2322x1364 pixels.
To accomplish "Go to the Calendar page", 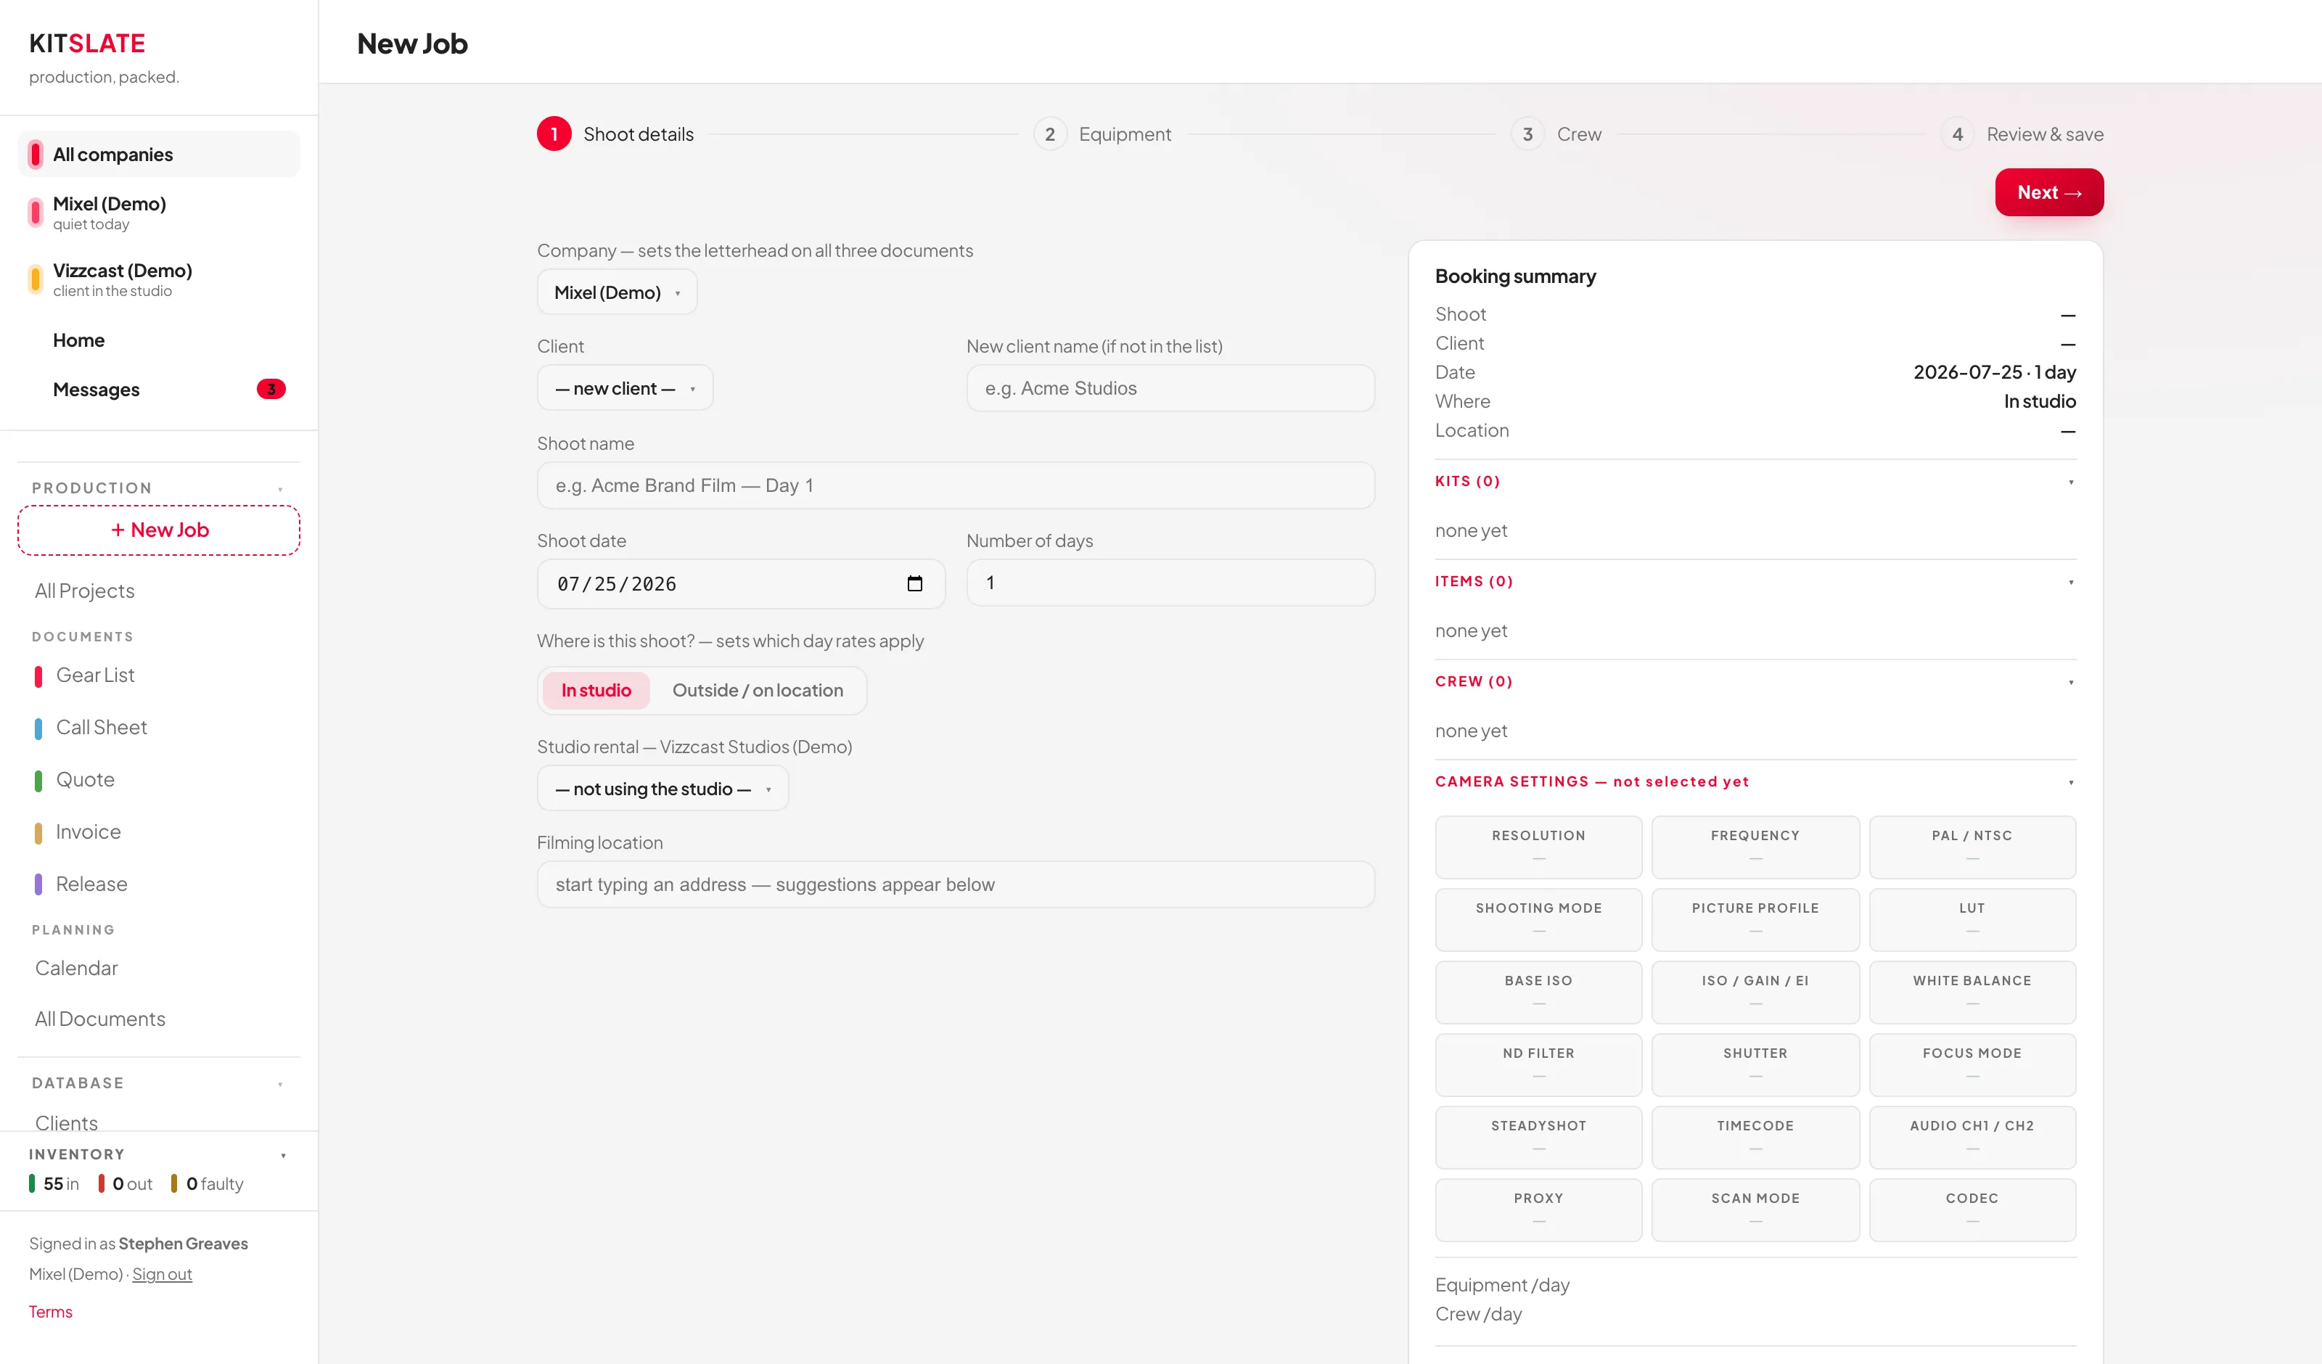I will [76, 968].
